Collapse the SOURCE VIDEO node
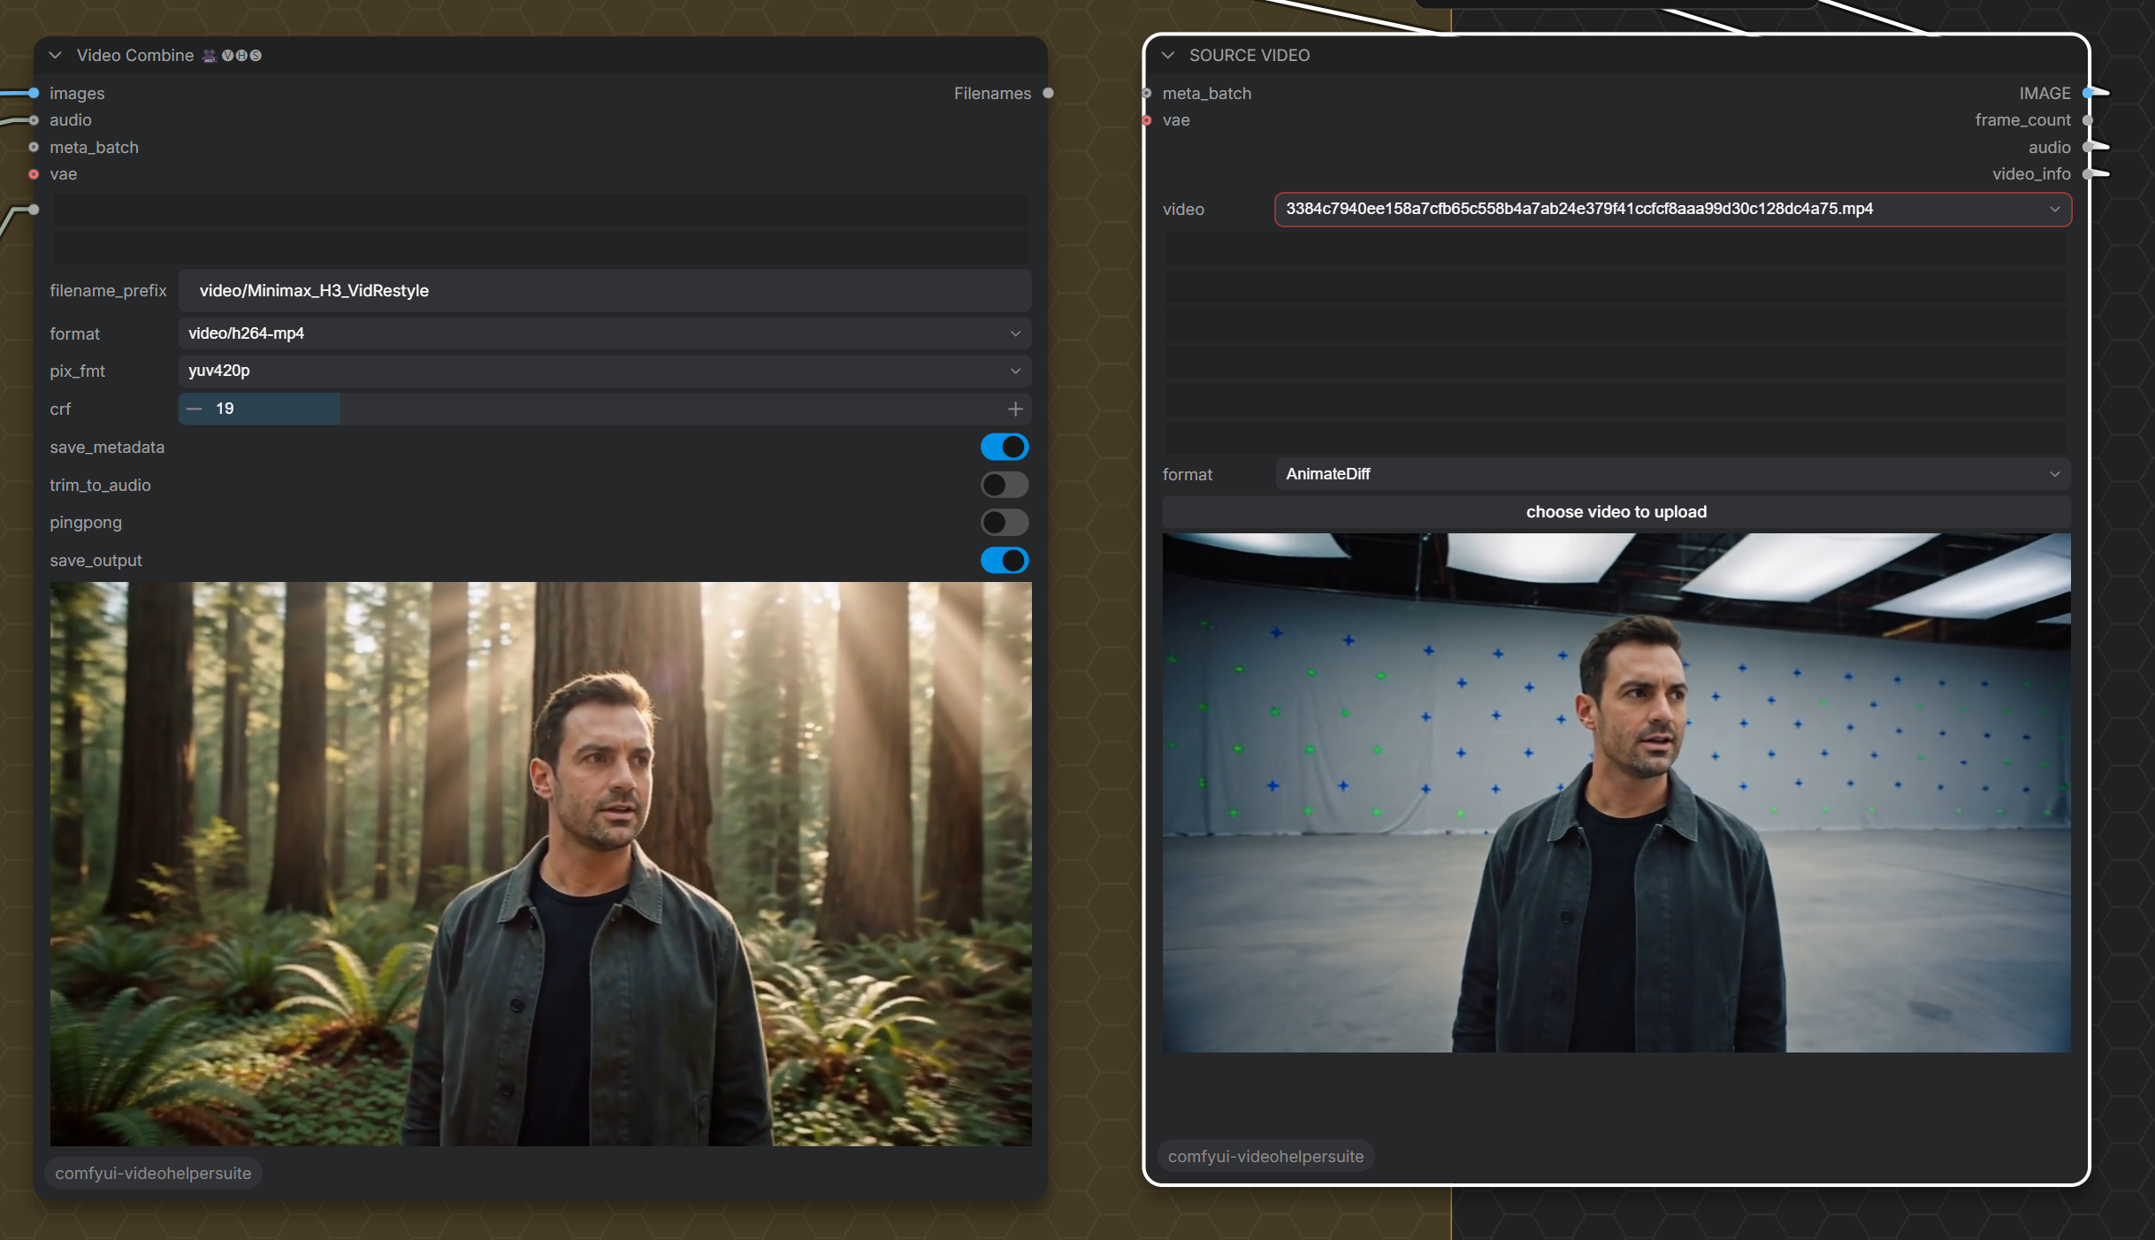The width and height of the screenshot is (2155, 1240). tap(1167, 55)
